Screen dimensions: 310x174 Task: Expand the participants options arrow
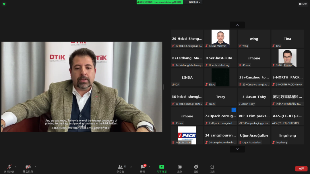131,167
